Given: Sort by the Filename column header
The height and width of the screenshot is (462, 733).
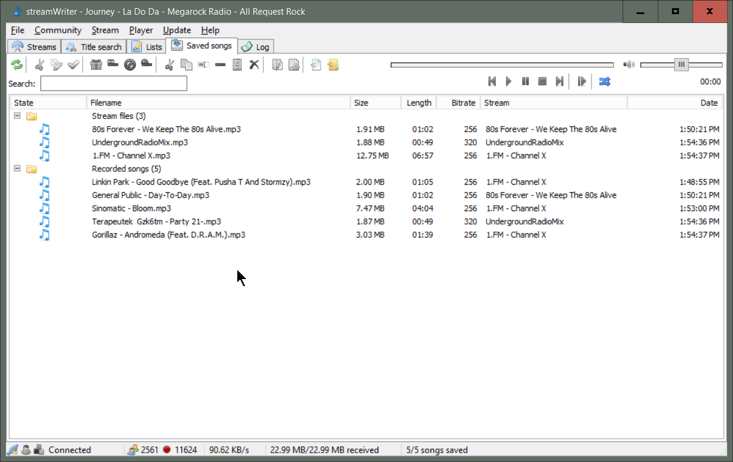Looking at the screenshot, I should click(218, 103).
